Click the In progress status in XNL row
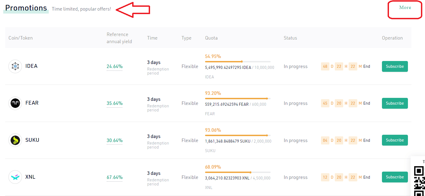The image size is (425, 196). (x=296, y=177)
